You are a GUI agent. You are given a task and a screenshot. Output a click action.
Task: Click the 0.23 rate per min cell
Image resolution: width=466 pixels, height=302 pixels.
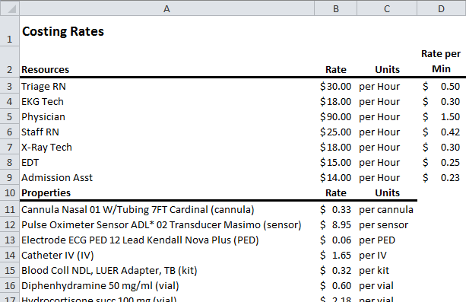pyautogui.click(x=442, y=177)
